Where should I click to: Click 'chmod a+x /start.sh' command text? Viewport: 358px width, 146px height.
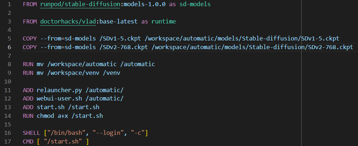(70, 116)
